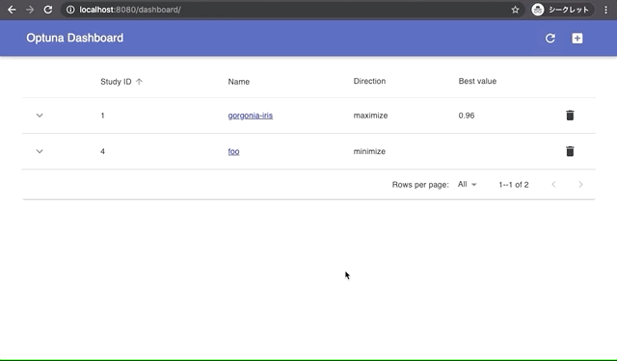Screen dimensions: 617x361
Task: Click the Direction column header
Action: pyautogui.click(x=369, y=81)
